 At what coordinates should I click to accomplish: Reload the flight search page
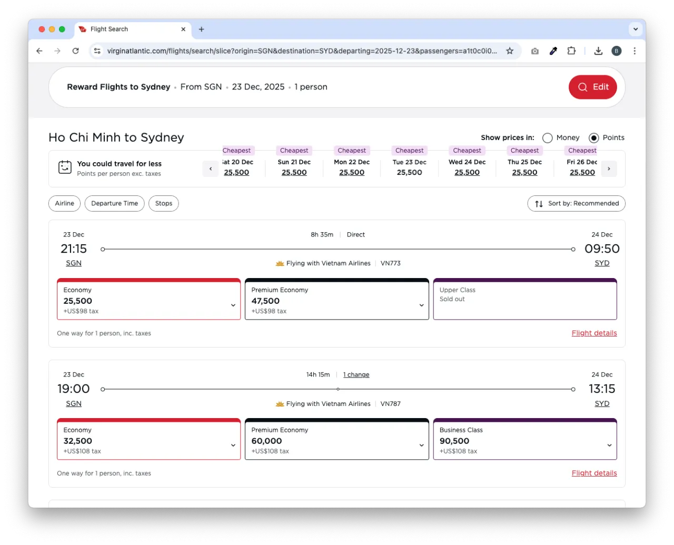[75, 51]
